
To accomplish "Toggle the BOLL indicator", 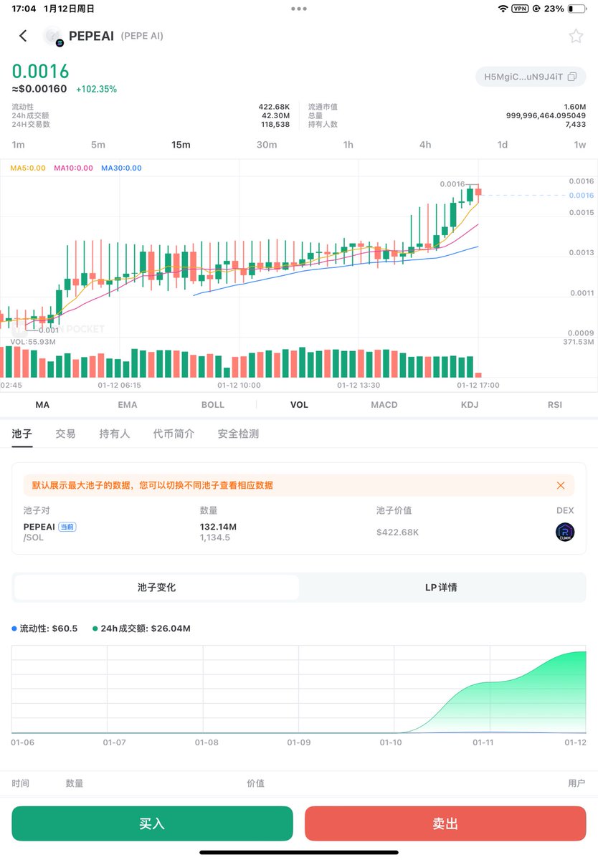I will [x=213, y=405].
